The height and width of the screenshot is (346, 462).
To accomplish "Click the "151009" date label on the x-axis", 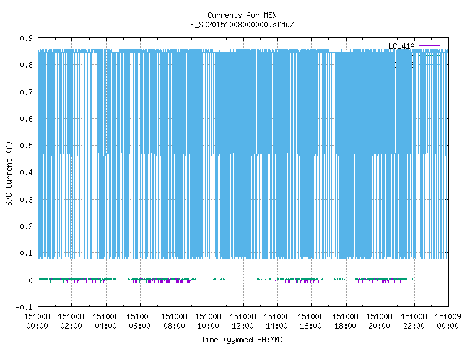I will coord(448,316).
